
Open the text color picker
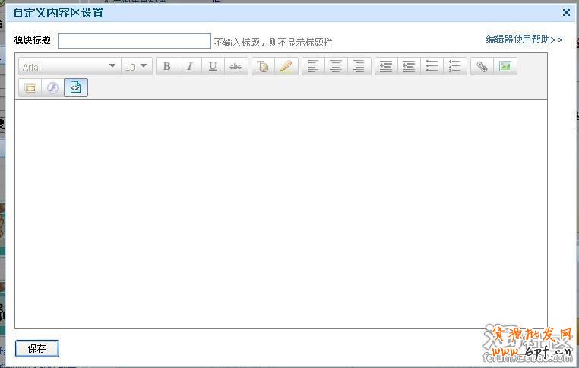263,67
